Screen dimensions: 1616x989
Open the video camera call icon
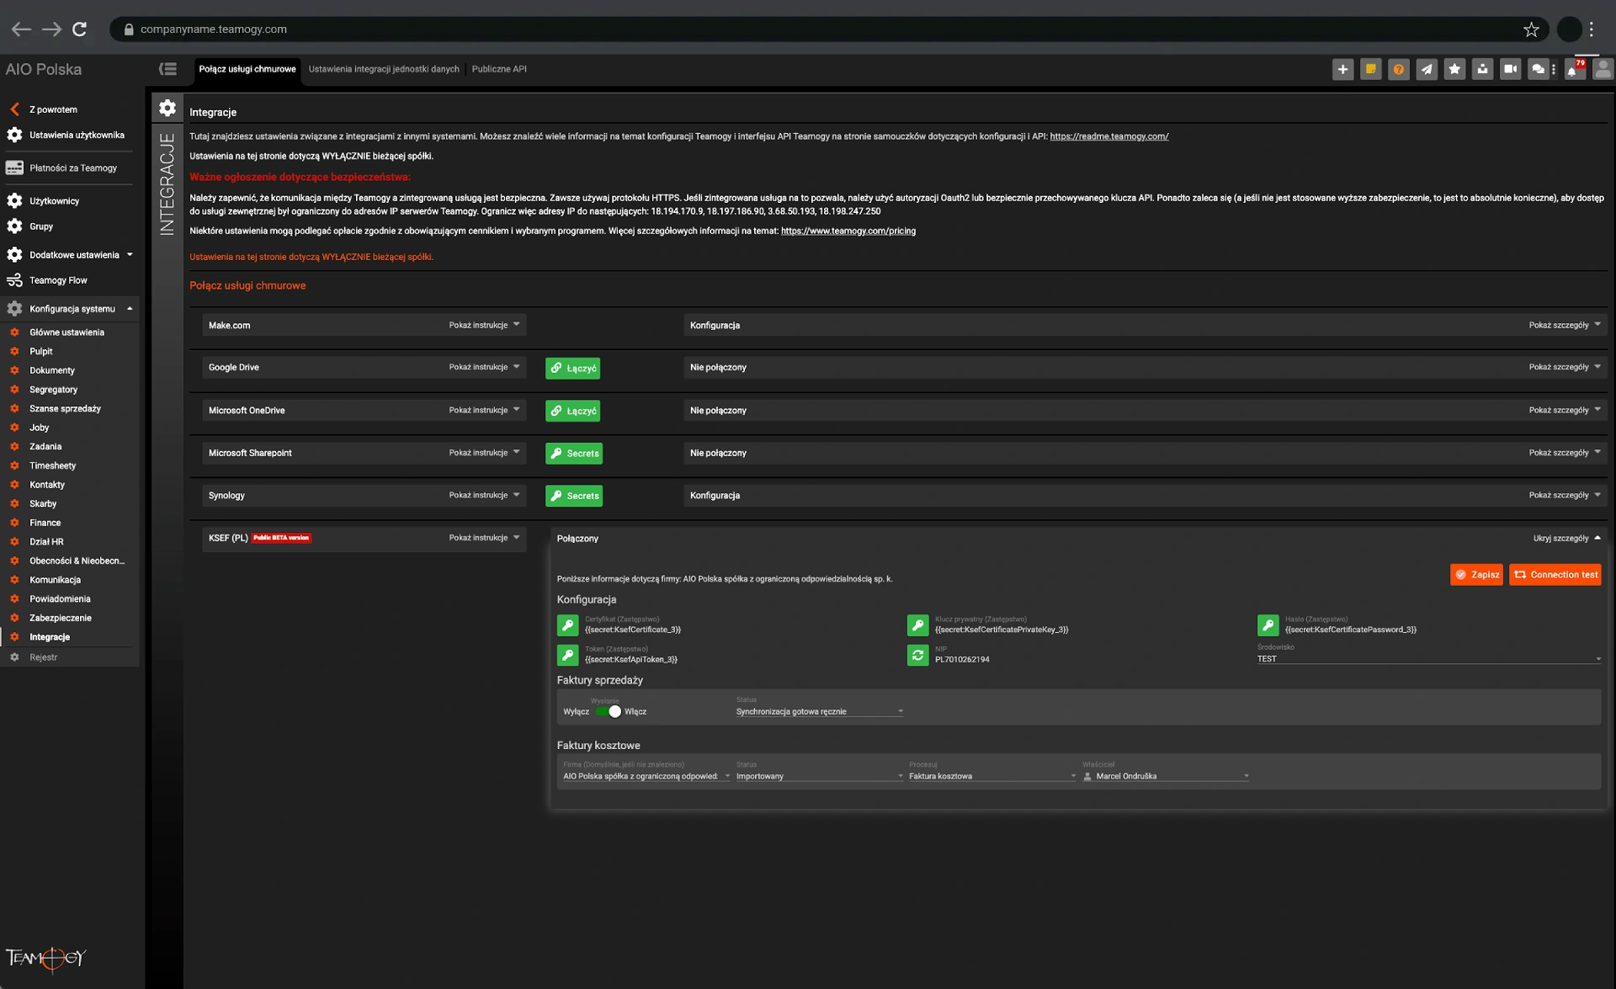click(1510, 70)
